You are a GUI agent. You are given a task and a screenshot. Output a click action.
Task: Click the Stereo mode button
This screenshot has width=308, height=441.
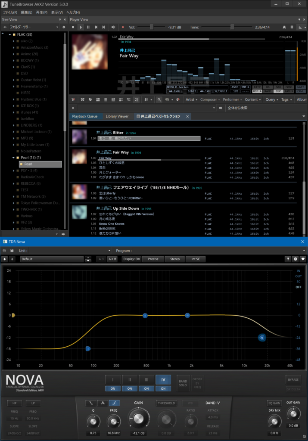[174, 259]
